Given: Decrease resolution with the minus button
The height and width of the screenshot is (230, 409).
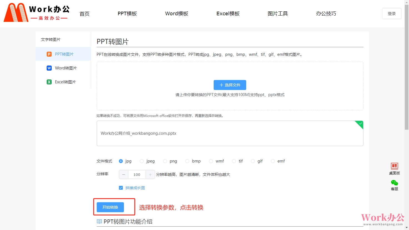Looking at the screenshot, I should tap(124, 174).
